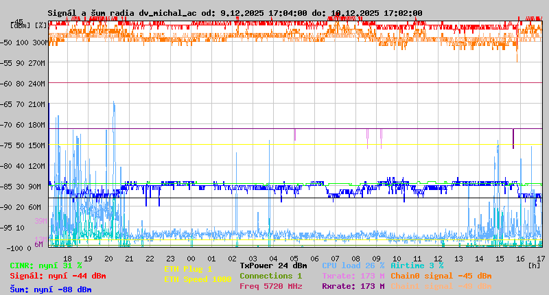Click the 'ETH Speed 1000' legend label
The height and width of the screenshot is (295, 549).
(x=198, y=279)
